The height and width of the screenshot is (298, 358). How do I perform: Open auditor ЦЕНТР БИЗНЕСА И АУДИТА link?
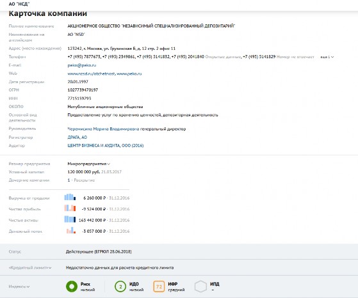pyautogui.click(x=106, y=145)
